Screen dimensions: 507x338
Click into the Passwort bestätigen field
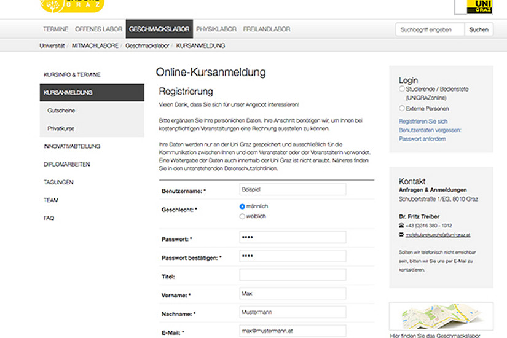293,256
